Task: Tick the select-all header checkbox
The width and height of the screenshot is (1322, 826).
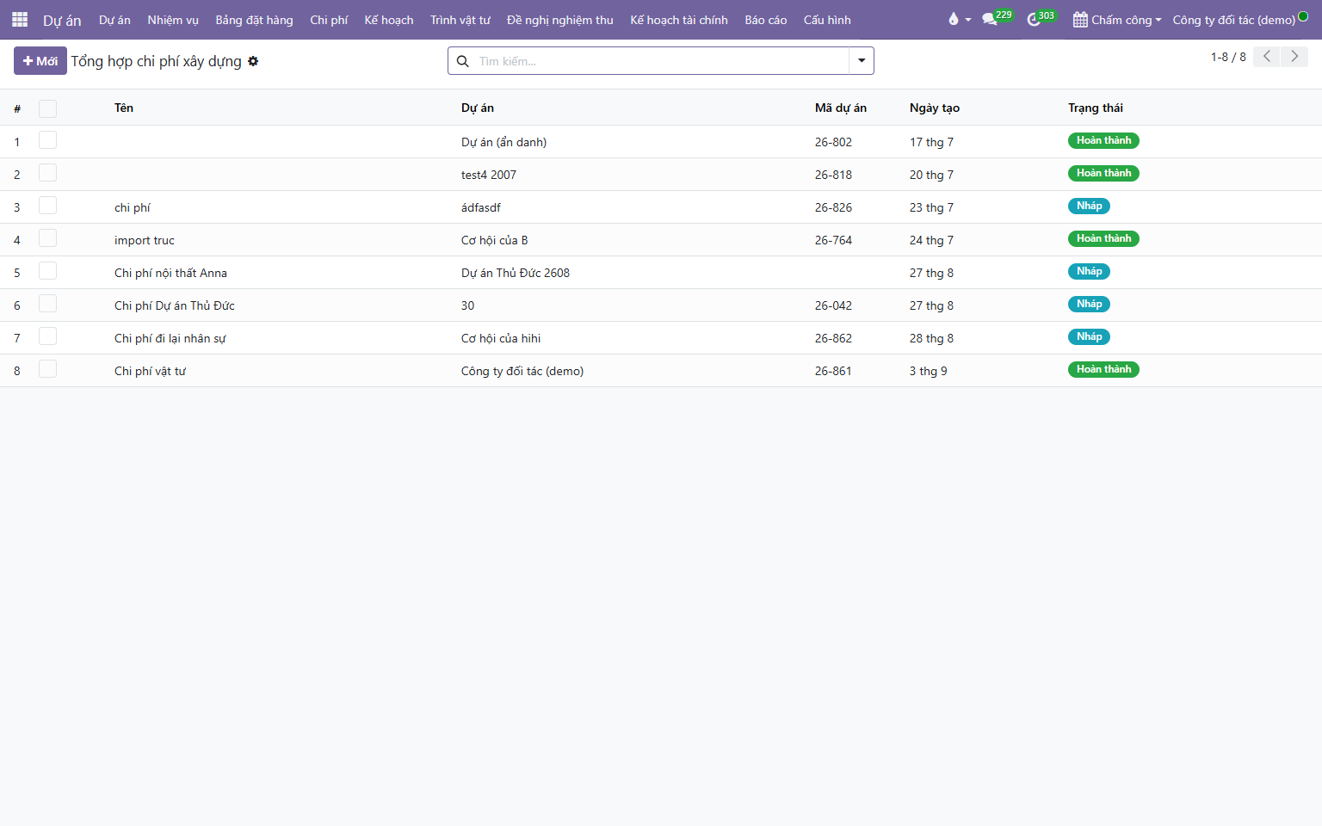Action: pyautogui.click(x=47, y=108)
